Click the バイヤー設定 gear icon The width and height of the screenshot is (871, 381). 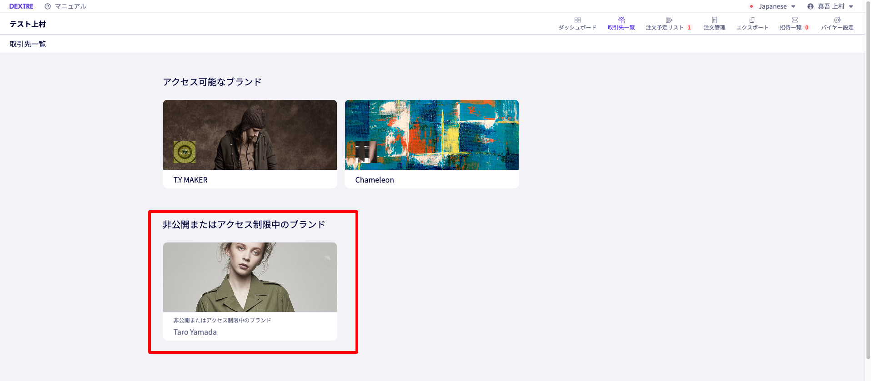coord(837,20)
